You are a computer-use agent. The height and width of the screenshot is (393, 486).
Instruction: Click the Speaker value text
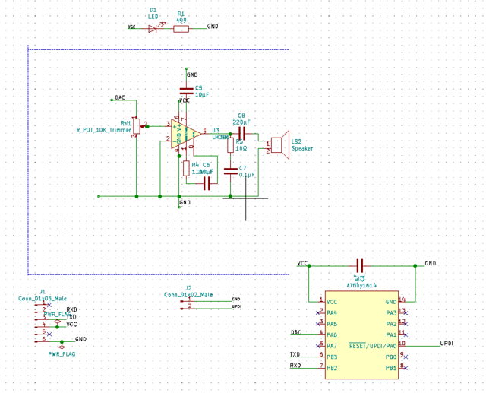coord(302,148)
